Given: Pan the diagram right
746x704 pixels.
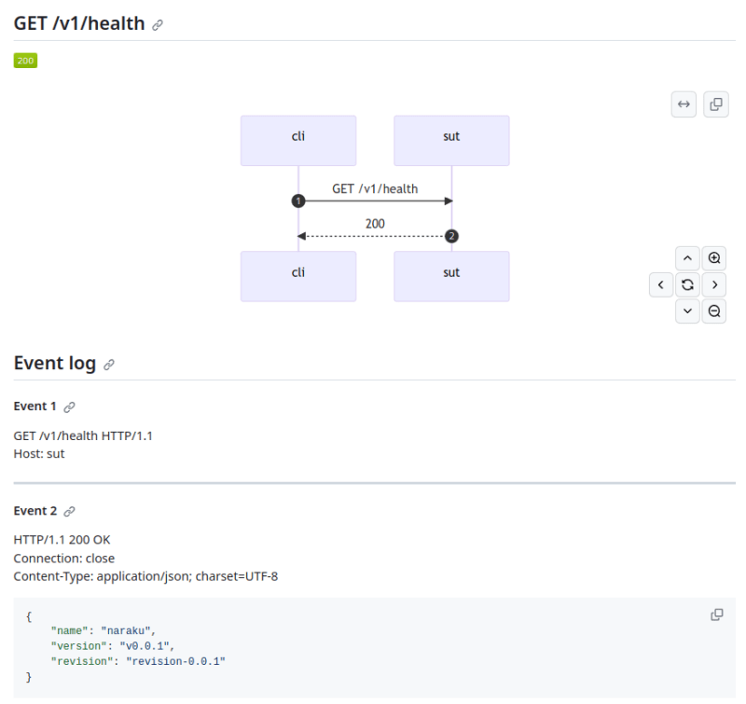Looking at the screenshot, I should click(x=714, y=285).
